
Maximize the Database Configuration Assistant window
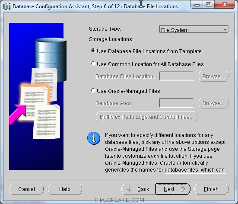(x=209, y=5)
